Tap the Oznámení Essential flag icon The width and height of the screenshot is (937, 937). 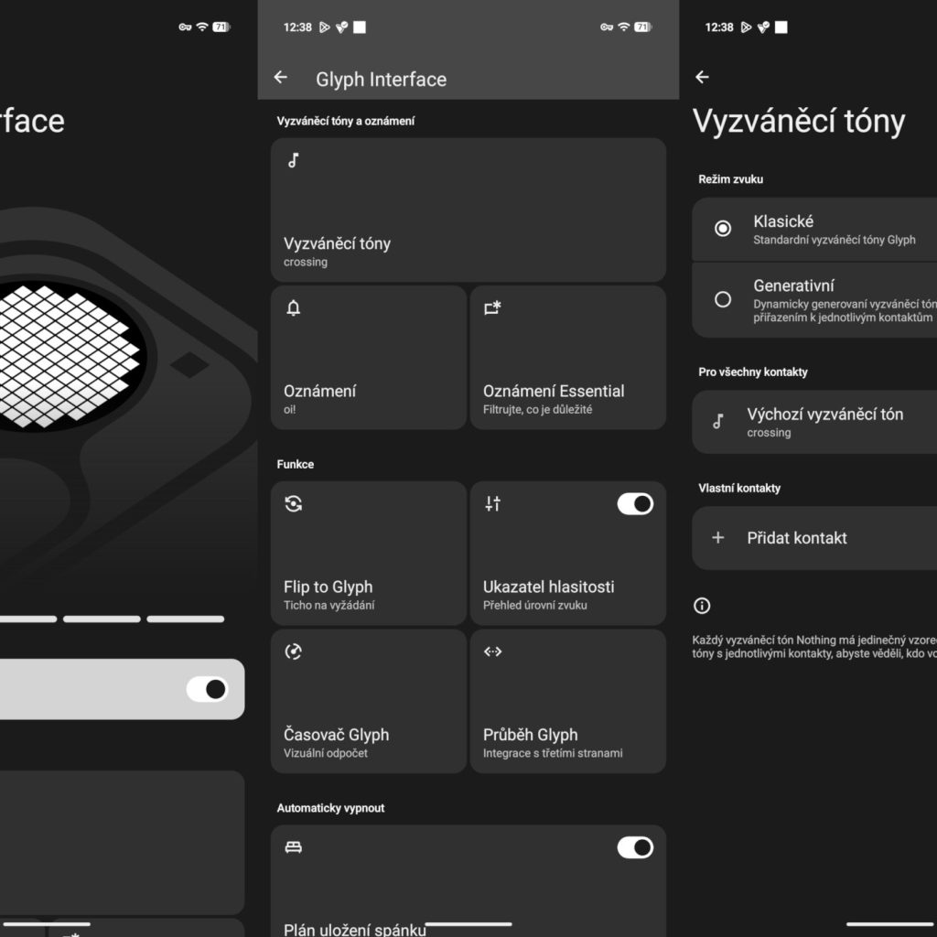tap(493, 308)
